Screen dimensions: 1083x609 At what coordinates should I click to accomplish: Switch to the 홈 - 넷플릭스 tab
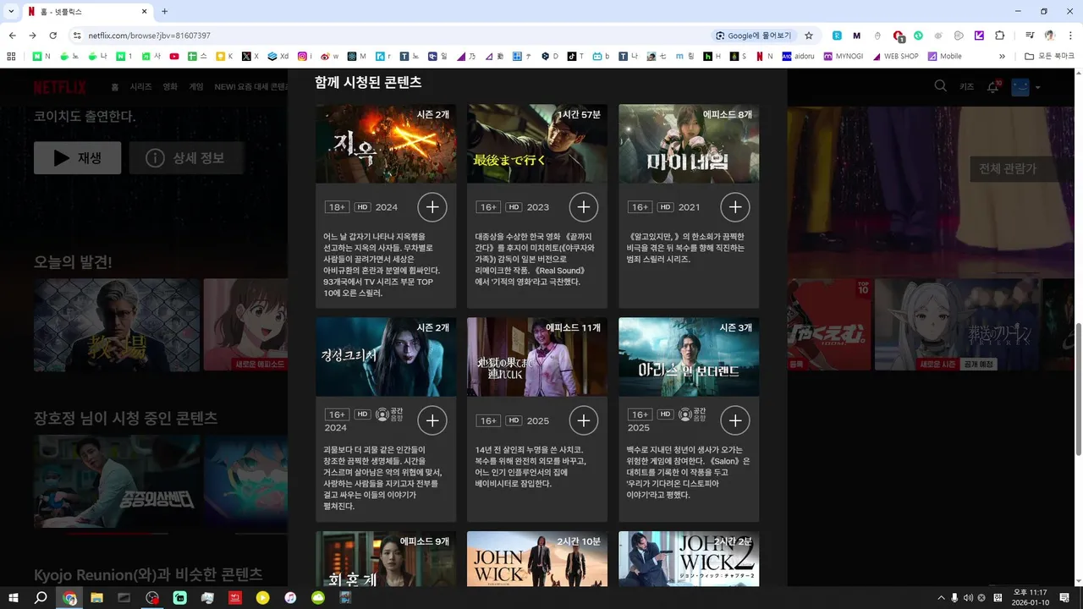87,11
